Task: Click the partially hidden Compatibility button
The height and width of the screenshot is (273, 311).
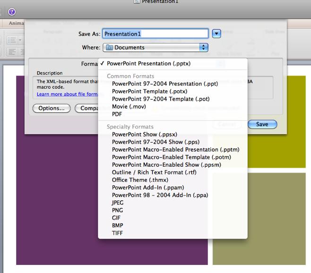Action: [x=86, y=108]
